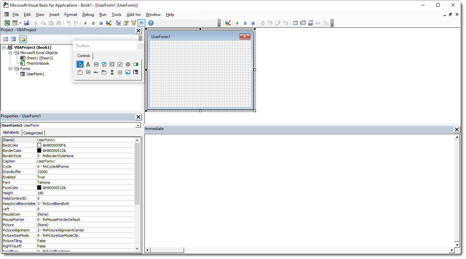Click the ForeColor black swatch
The width and height of the screenshot is (466, 259).
tap(39, 188)
